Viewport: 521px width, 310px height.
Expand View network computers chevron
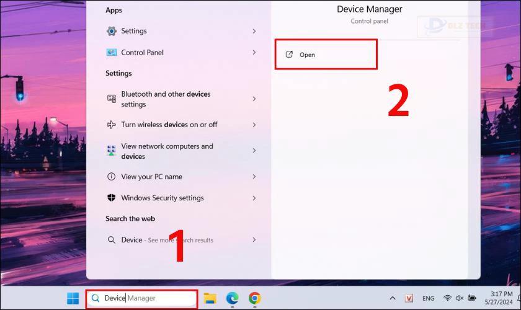[x=254, y=151]
